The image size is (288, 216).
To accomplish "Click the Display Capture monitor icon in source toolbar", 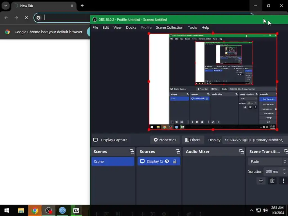I will (95, 140).
